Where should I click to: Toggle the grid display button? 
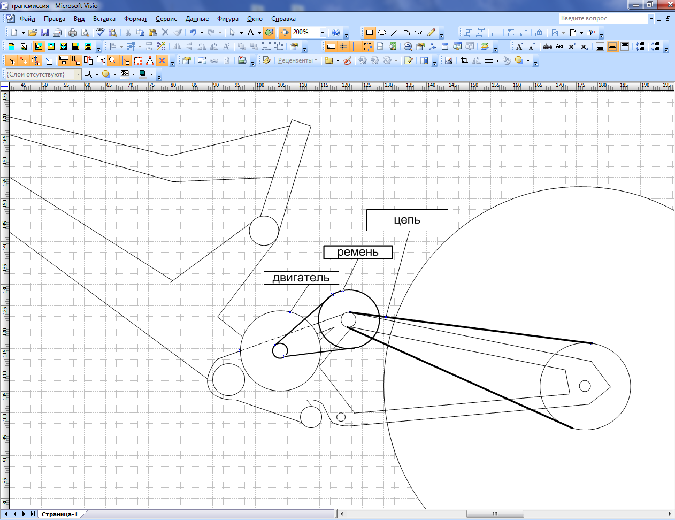(343, 47)
